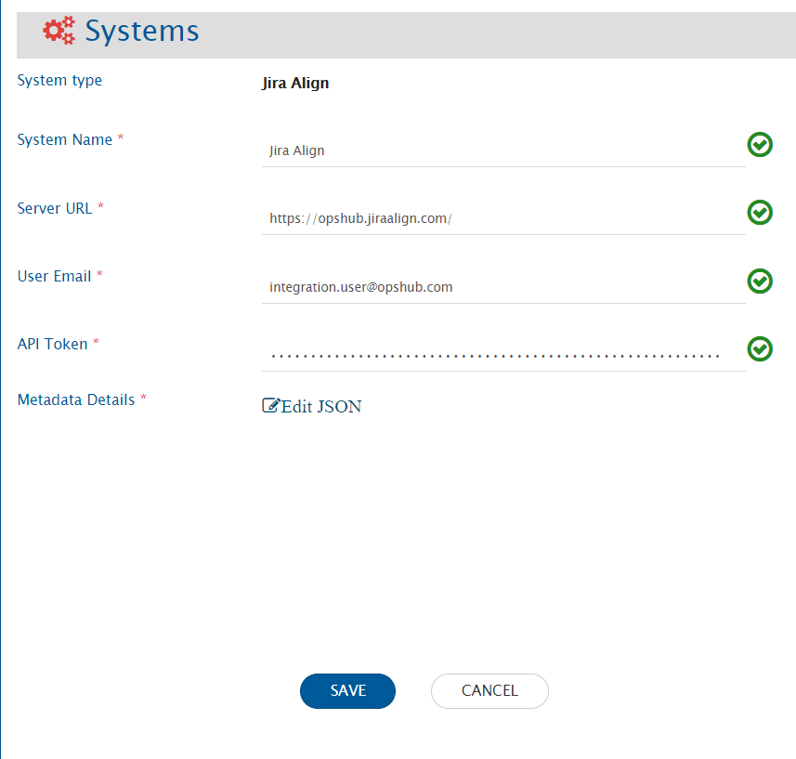Open the Edit JSON link
The width and height of the screenshot is (796, 759).
(320, 406)
